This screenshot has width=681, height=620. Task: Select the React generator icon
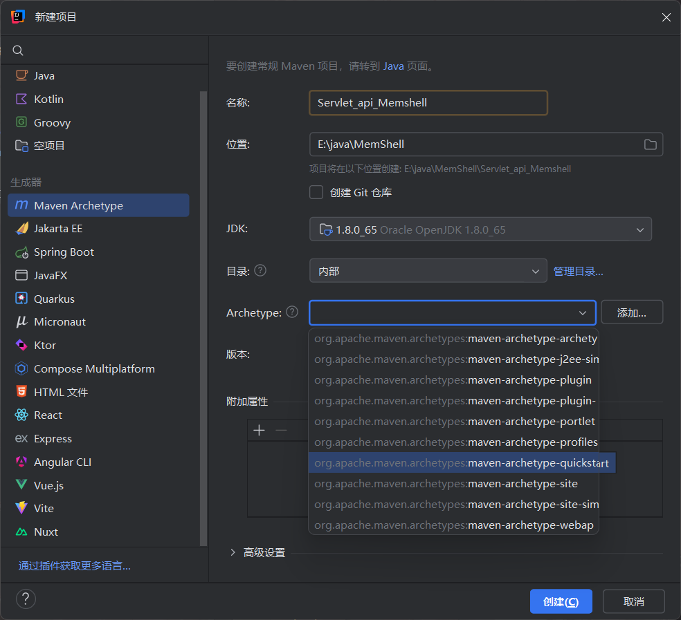click(x=21, y=415)
